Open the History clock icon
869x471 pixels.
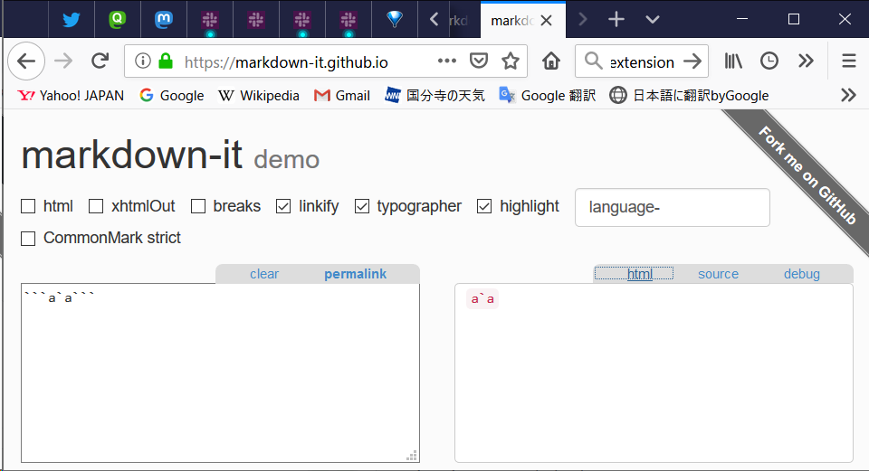pyautogui.click(x=769, y=61)
